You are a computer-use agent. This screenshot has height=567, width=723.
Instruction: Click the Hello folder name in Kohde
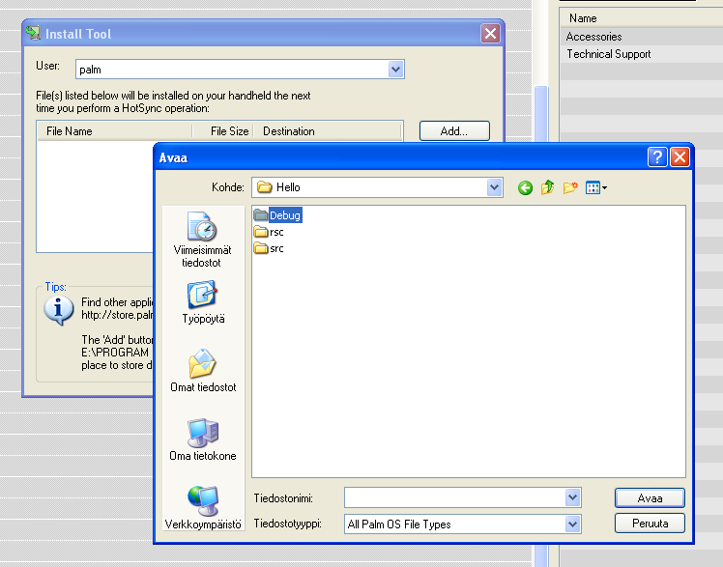(x=288, y=187)
